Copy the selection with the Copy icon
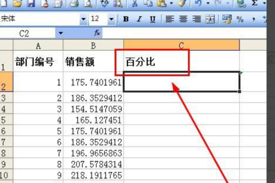The height and width of the screenshot is (183, 275). pyautogui.click(x=148, y=3)
